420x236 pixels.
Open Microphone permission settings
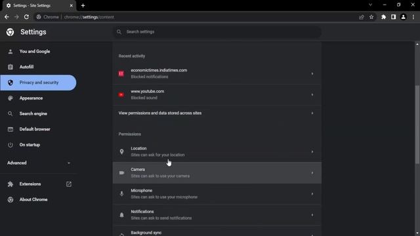(217, 194)
